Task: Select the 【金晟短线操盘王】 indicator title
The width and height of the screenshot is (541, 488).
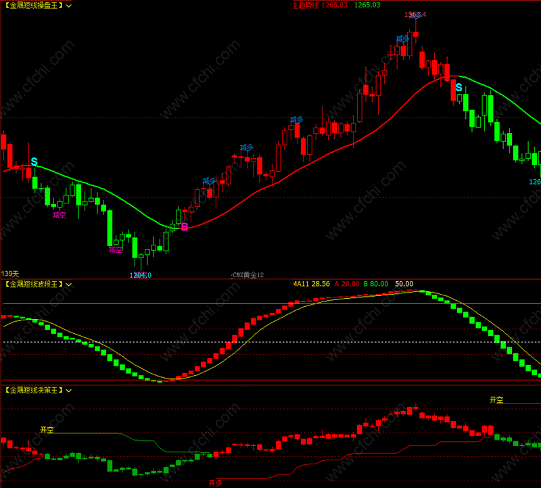Action: click(x=34, y=5)
